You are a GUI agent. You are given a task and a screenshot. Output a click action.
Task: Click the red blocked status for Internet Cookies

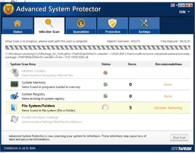coord(105,73)
